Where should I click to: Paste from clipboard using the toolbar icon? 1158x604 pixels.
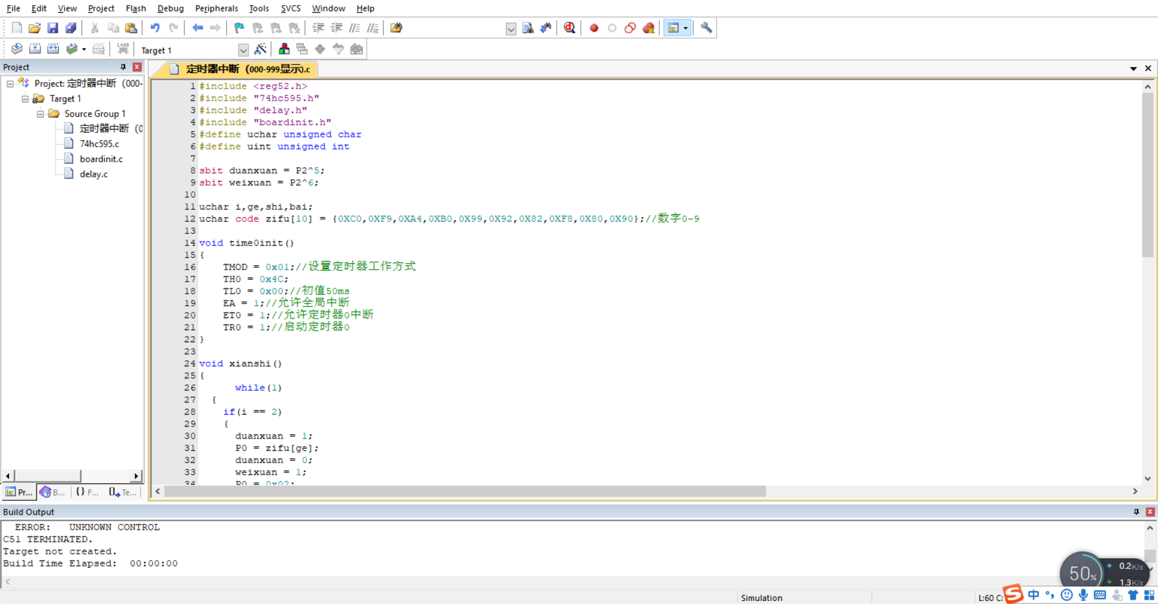[x=131, y=28]
